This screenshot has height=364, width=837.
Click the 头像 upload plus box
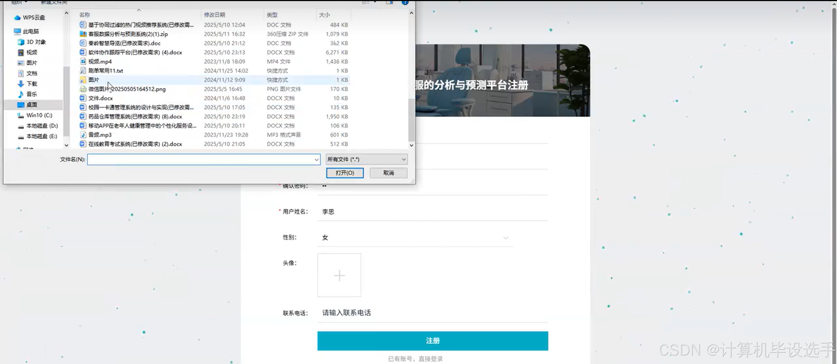(339, 275)
